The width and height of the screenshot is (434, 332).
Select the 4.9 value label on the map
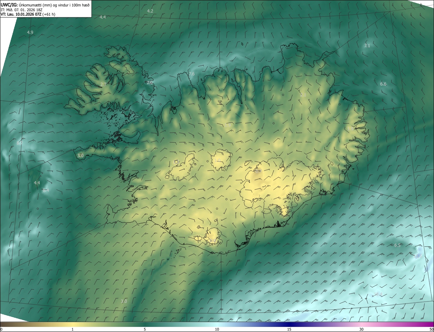[x=30, y=32]
